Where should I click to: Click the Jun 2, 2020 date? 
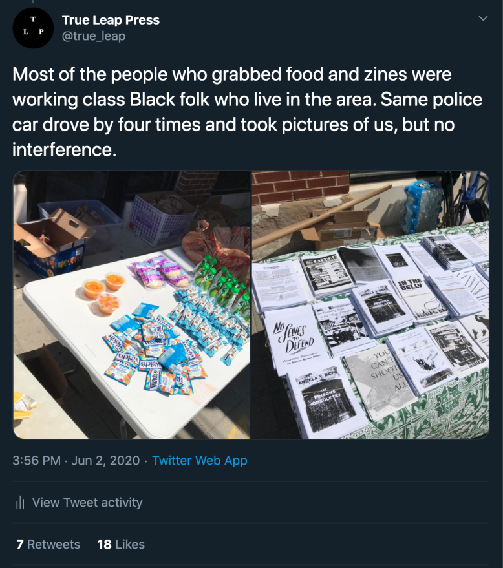105,461
